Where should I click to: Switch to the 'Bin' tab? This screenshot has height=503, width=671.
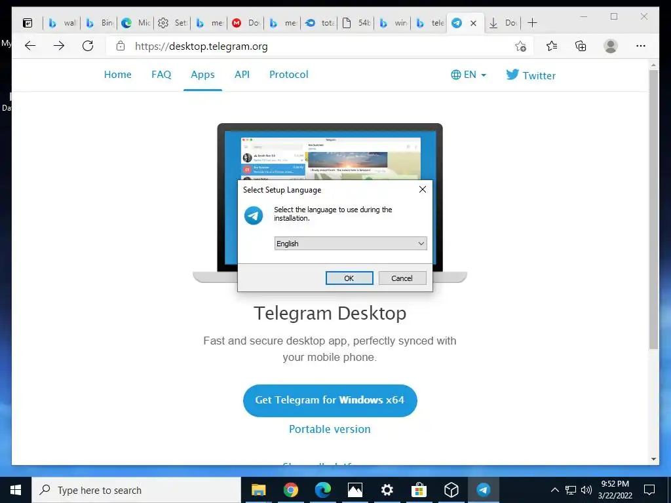[x=99, y=23]
